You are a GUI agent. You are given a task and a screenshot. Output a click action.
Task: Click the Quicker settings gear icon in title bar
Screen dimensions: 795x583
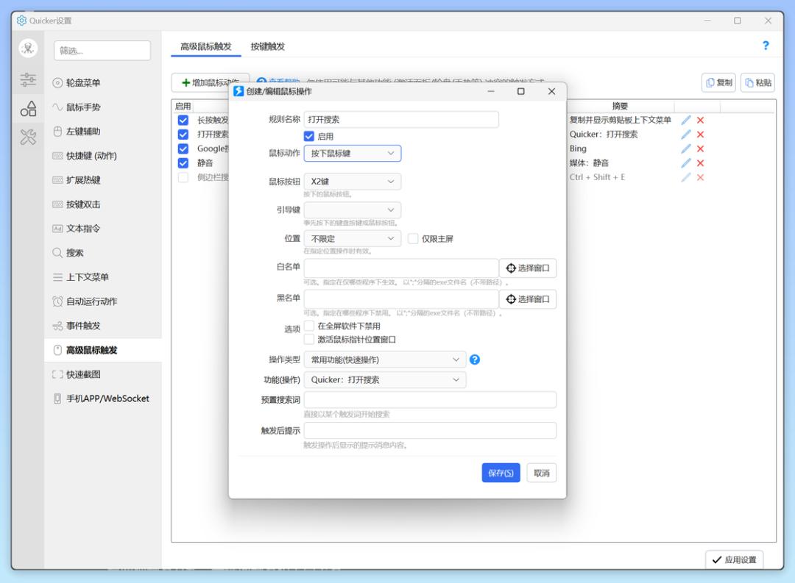(21, 21)
